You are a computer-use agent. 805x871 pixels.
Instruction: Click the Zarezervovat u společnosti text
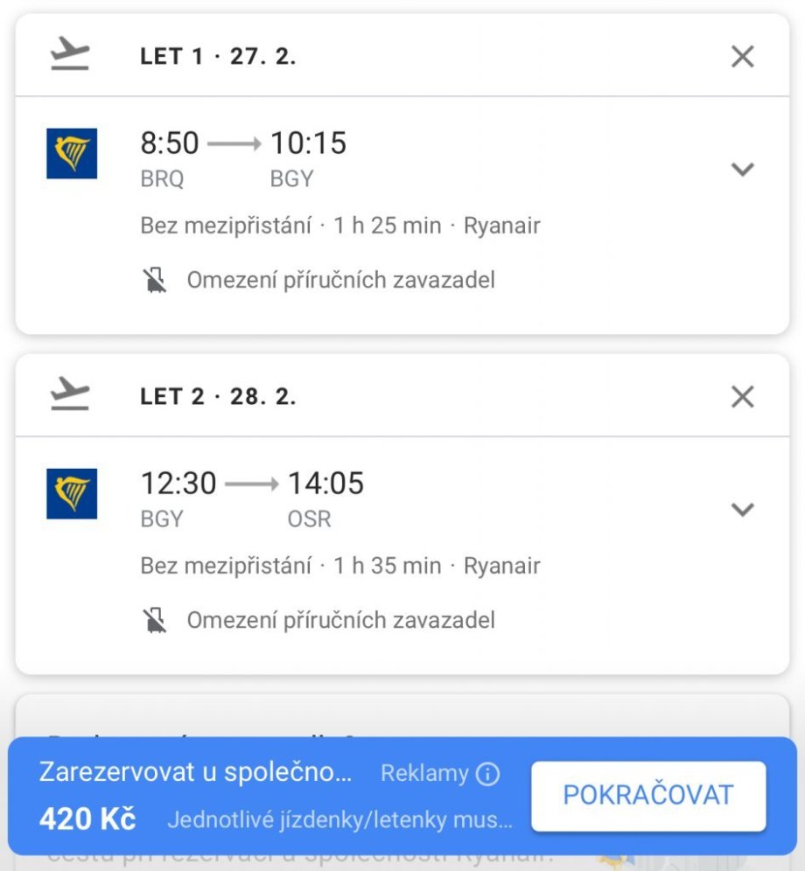[195, 772]
